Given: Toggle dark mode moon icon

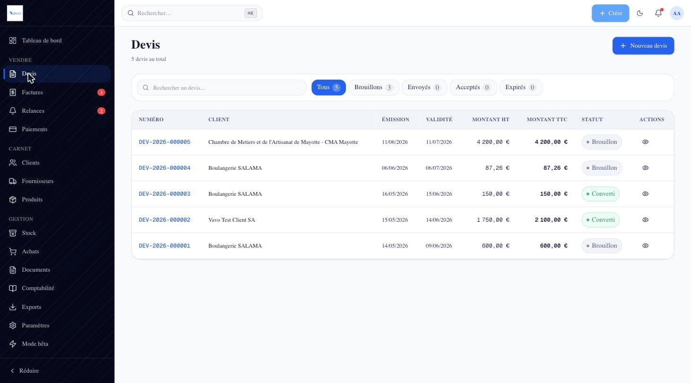Looking at the screenshot, I should click(x=640, y=13).
